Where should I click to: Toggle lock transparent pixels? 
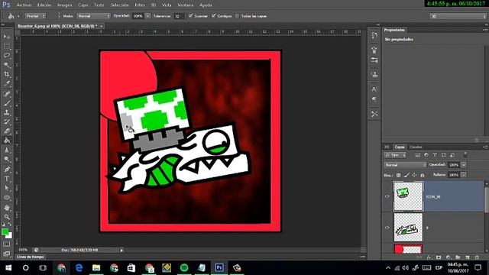click(398, 175)
